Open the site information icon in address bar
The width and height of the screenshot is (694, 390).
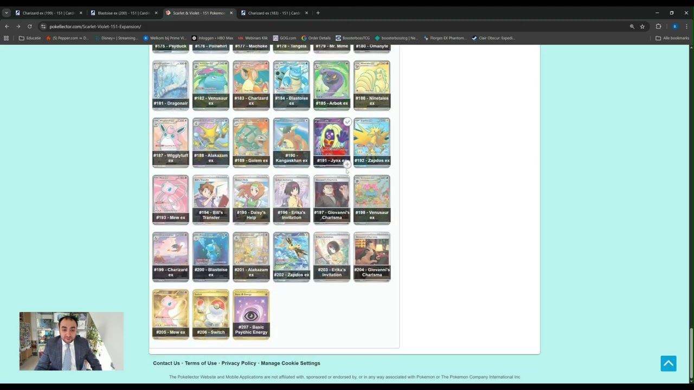(x=43, y=27)
